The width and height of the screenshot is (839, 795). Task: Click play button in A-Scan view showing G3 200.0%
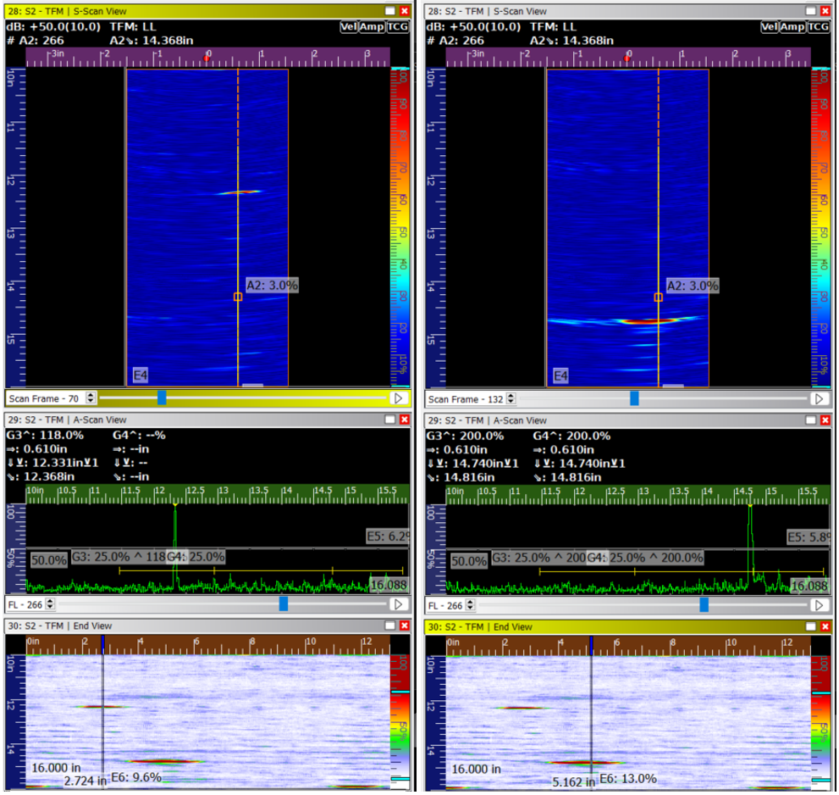pos(819,605)
